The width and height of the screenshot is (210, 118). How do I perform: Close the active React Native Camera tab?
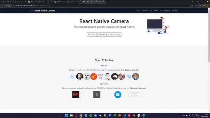coord(104,2)
